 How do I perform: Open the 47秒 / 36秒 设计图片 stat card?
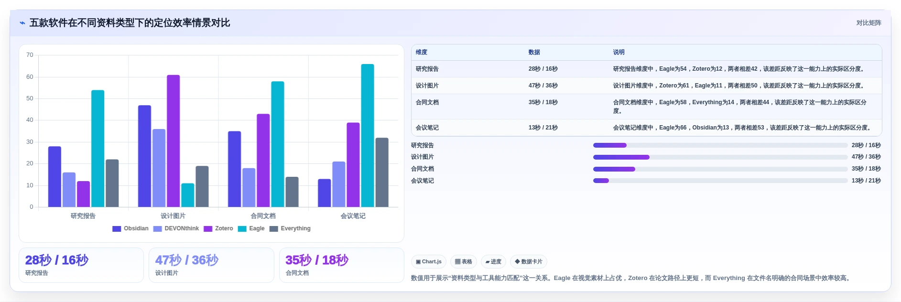[211, 265]
